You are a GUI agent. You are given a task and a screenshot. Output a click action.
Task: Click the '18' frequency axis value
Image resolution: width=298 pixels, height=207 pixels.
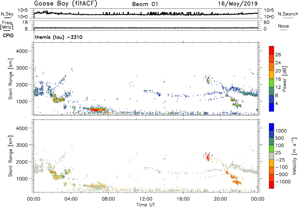[x=25, y=22]
